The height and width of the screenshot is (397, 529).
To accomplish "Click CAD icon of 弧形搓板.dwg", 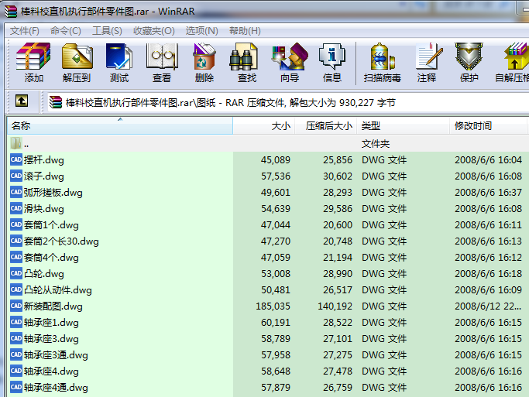I will [x=15, y=192].
